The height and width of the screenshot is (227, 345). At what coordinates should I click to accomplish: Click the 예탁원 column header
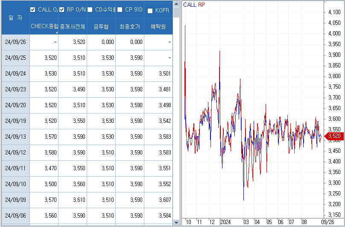click(x=158, y=26)
